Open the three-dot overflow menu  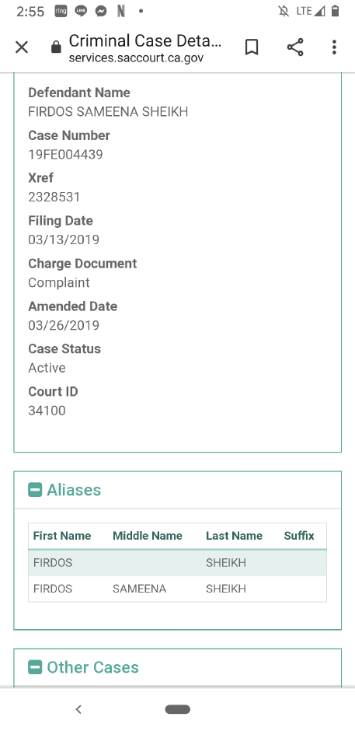pos(334,47)
